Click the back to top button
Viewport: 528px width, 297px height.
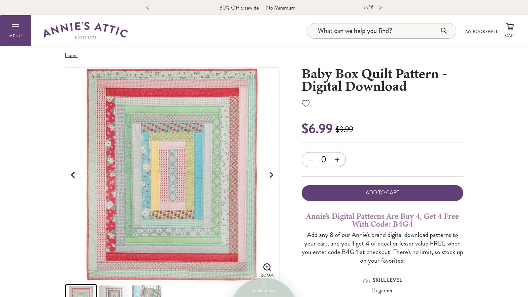point(264,287)
